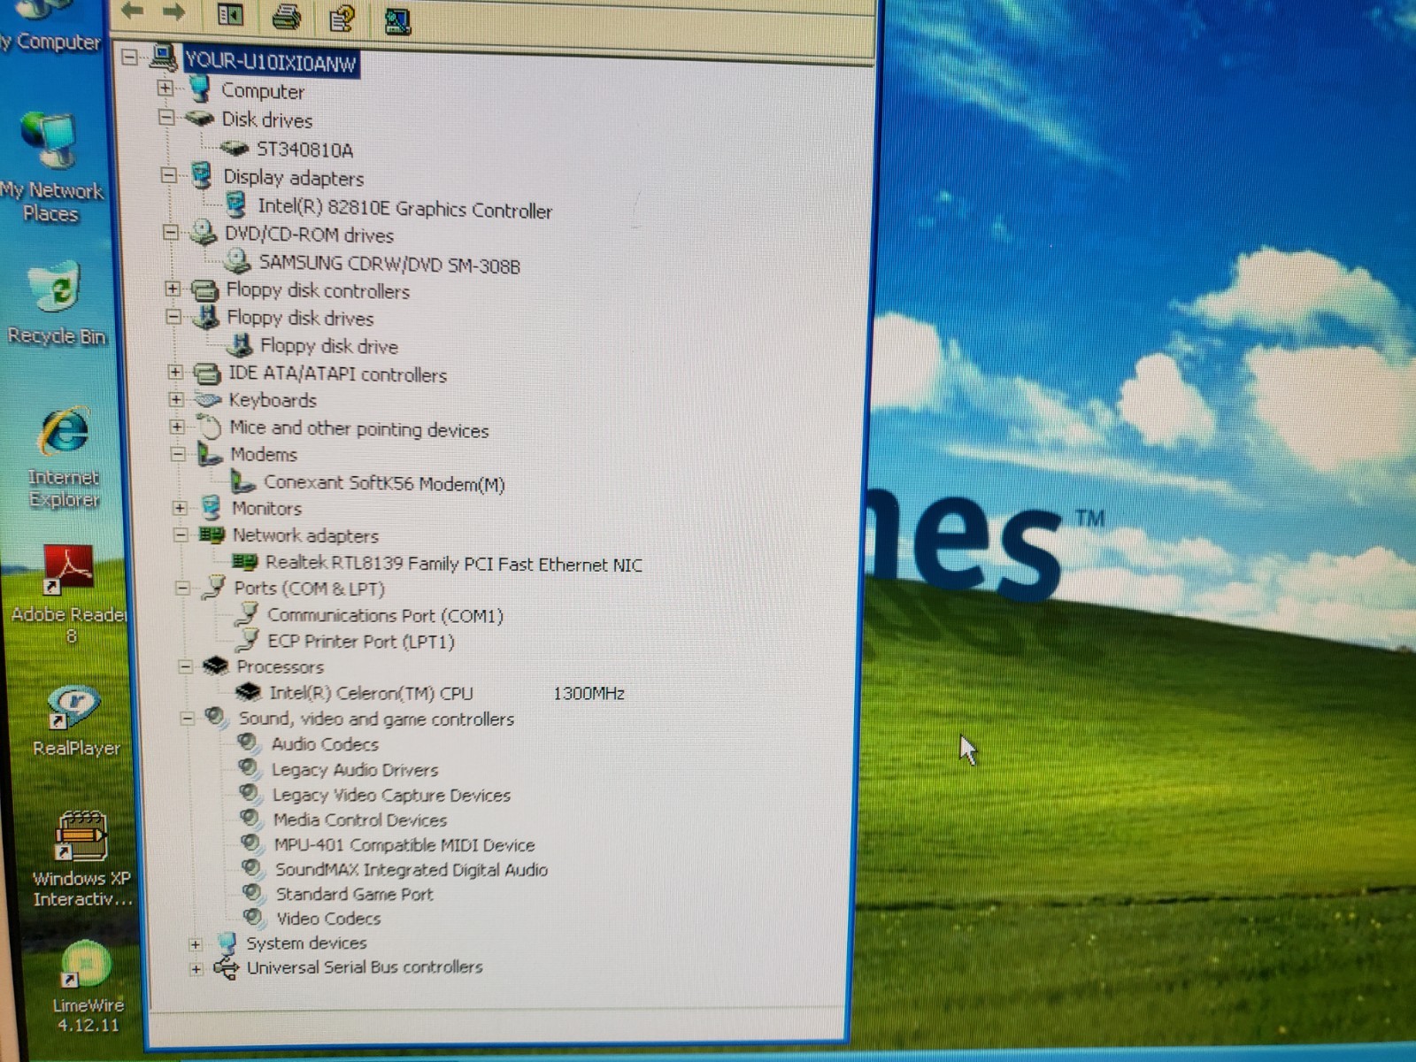Expand Universal Serial Bus controllers
Screen dimensions: 1416x1062
pos(196,969)
